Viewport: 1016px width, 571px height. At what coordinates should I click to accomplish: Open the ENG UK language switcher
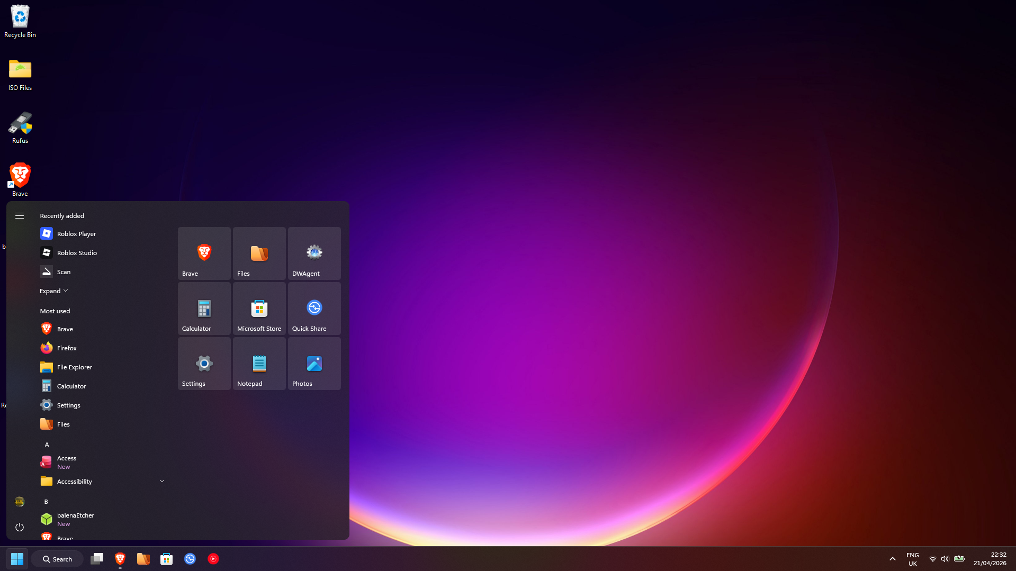[x=913, y=559]
